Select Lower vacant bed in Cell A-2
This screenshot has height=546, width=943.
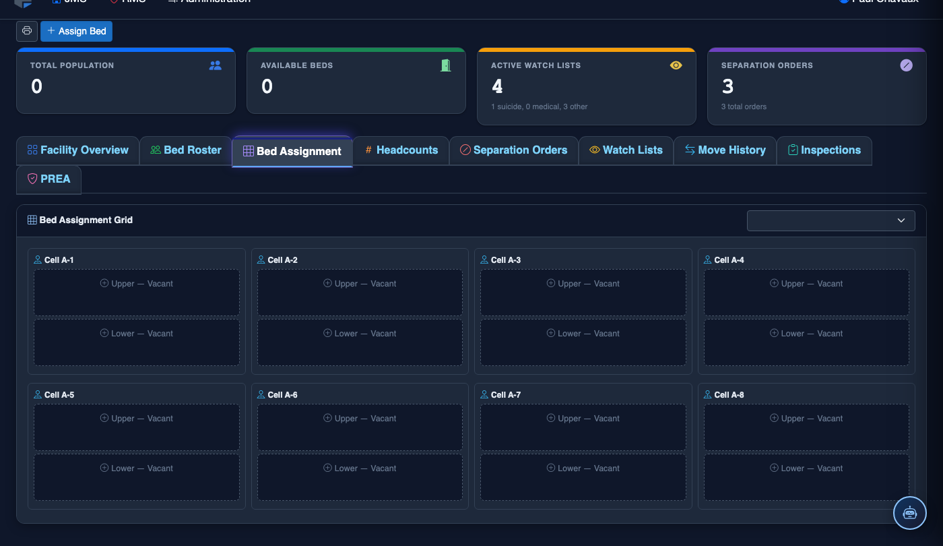pyautogui.click(x=360, y=342)
